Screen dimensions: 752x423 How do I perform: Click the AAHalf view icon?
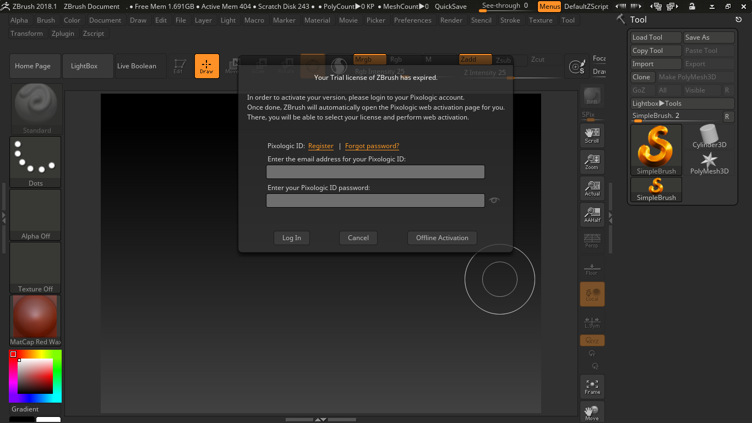(592, 215)
